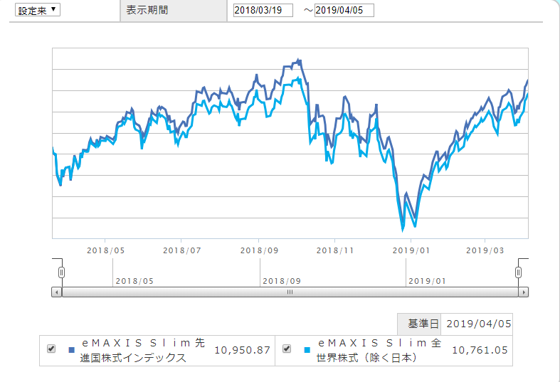Click the scrollbar left arrow button
The image size is (560, 382).
coord(56,292)
